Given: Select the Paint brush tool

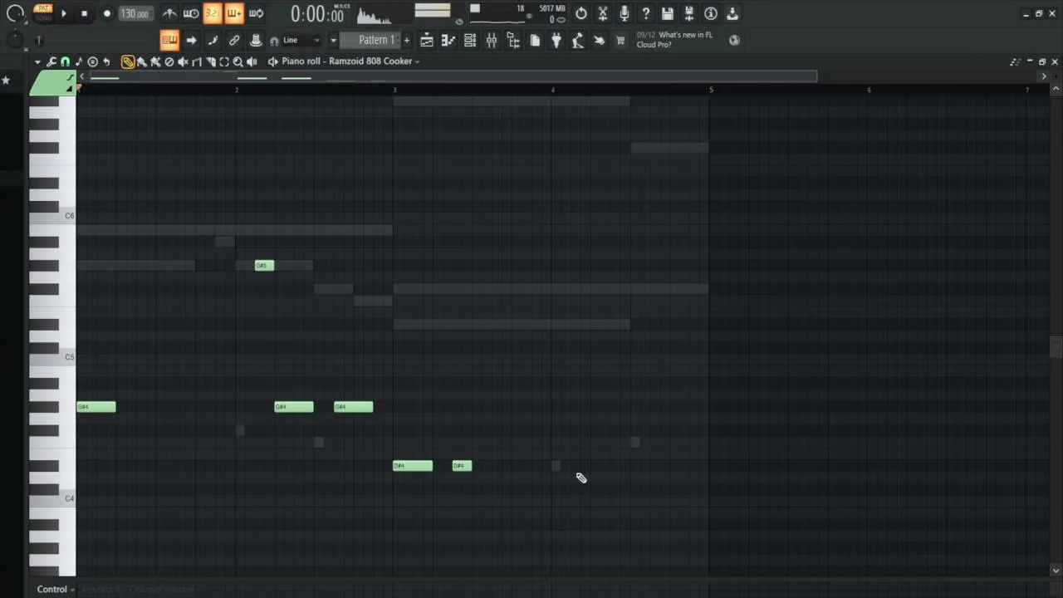Looking at the screenshot, I should 141,61.
